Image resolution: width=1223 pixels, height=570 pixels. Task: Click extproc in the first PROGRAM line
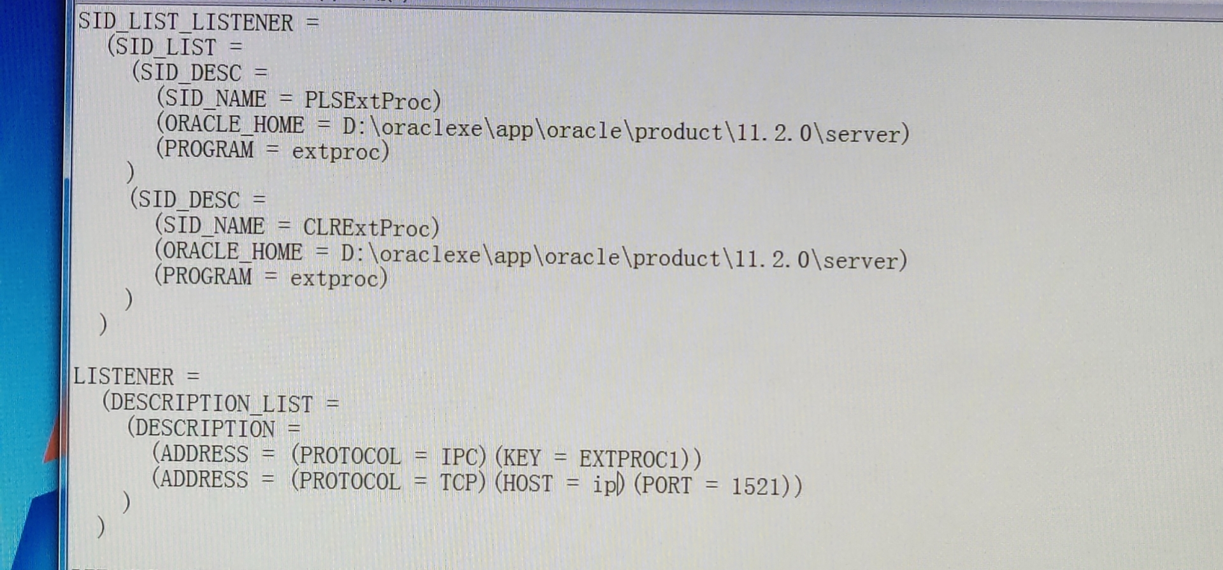pos(336,151)
